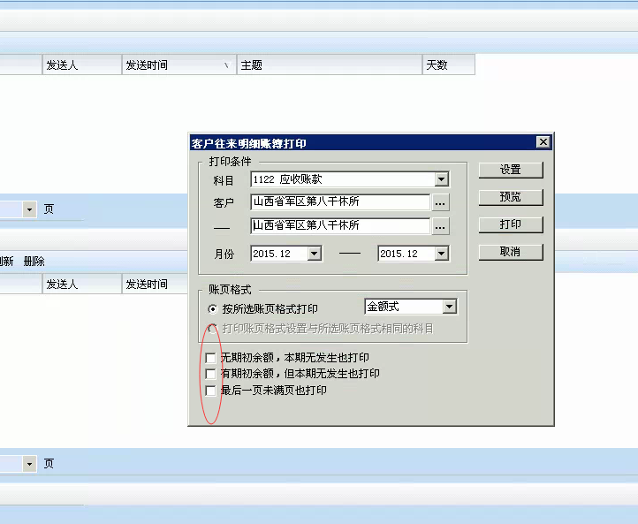Click the browse button beside the ending customer field
This screenshot has height=524, width=638.
[440, 226]
